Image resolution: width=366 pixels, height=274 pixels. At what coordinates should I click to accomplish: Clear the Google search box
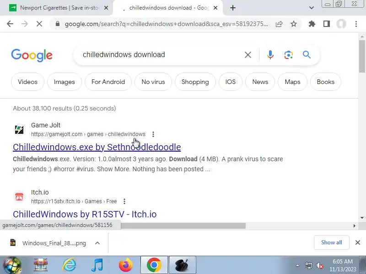coord(248,55)
